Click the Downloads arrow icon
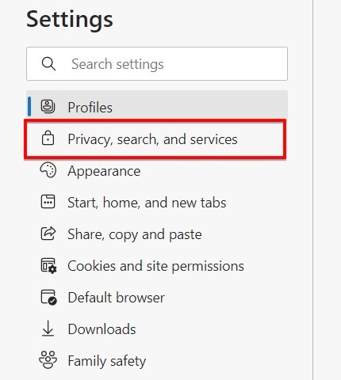Viewport: 341px width, 380px height. point(48,329)
